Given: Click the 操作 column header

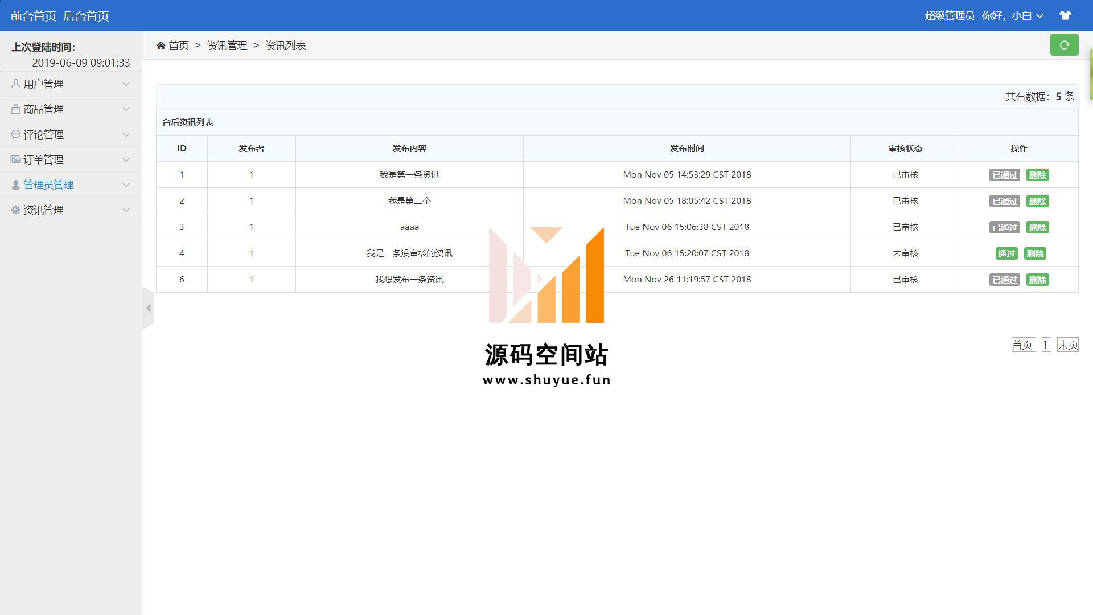Looking at the screenshot, I should (1019, 148).
